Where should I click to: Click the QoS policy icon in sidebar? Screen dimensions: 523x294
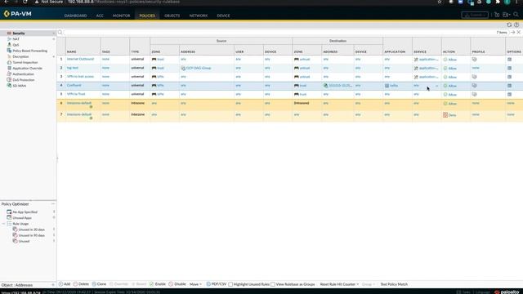coord(9,45)
